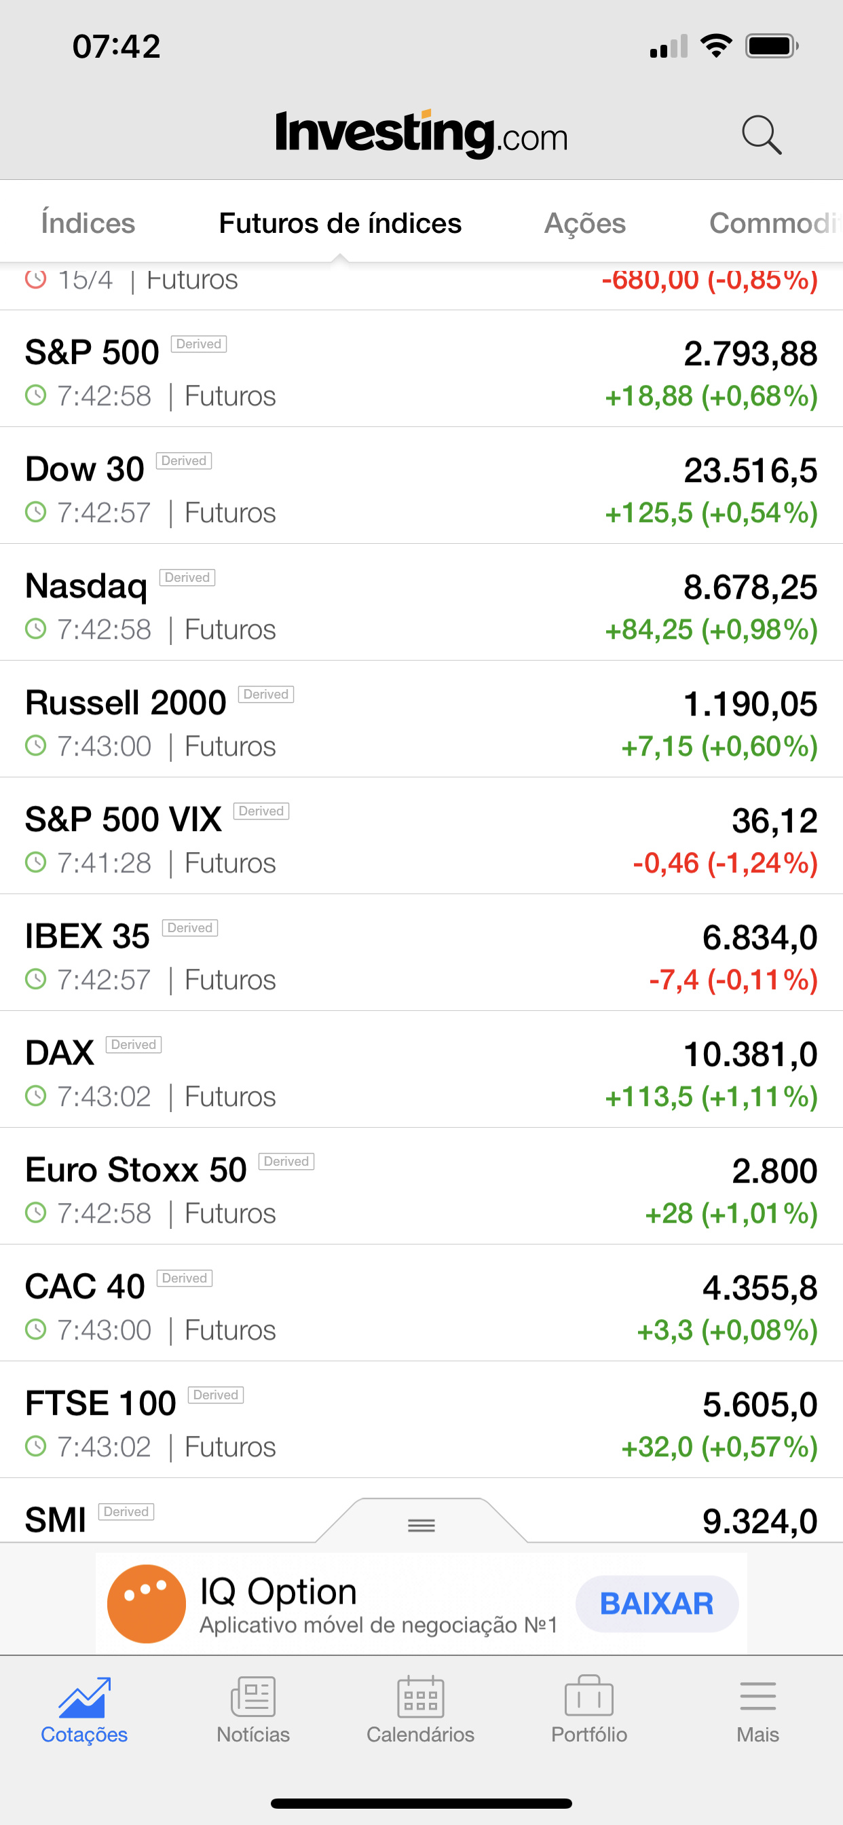Open the Russell 2000 futures row

click(421, 720)
